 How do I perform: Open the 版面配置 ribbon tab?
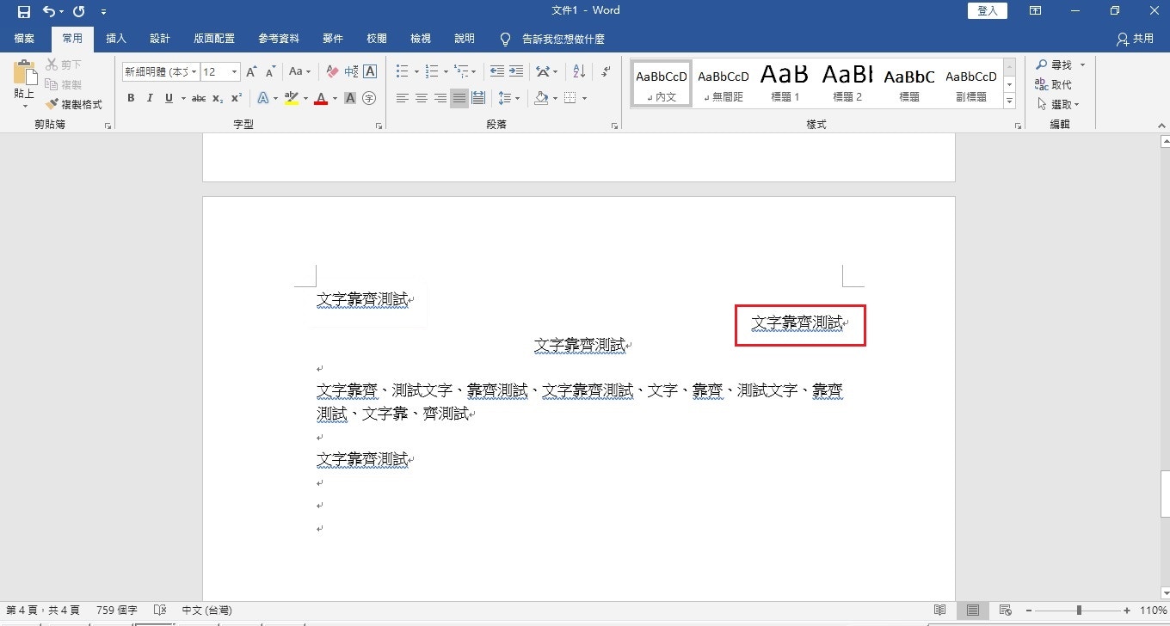click(x=213, y=38)
